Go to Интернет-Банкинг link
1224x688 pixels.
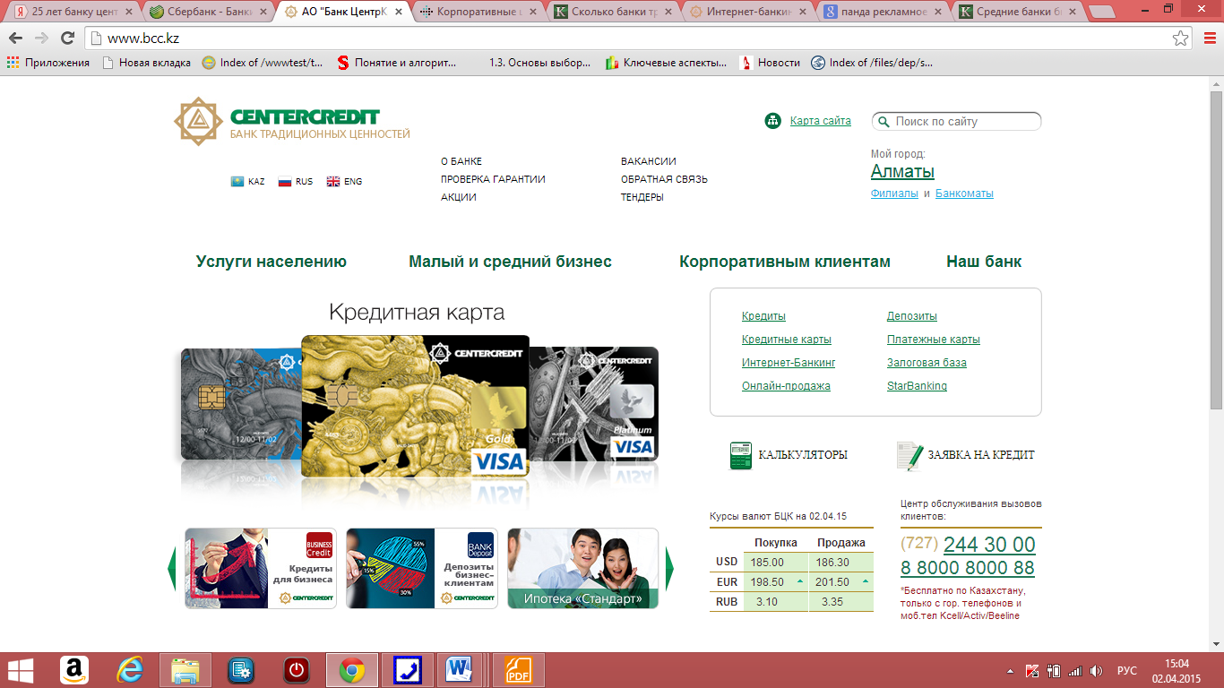point(789,363)
